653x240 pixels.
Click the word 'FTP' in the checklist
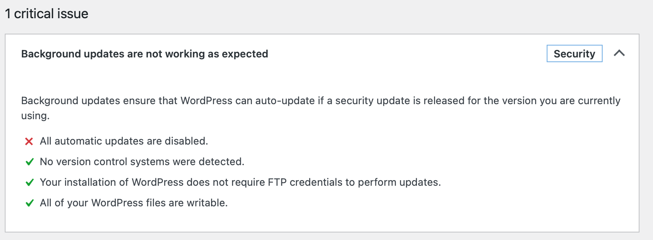tap(277, 182)
